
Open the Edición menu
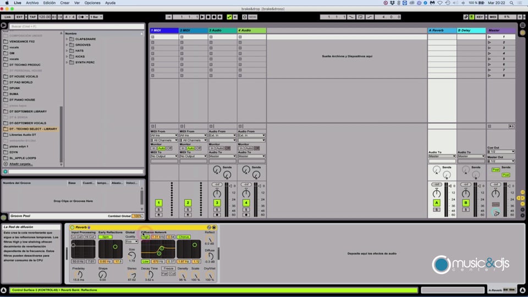[49, 3]
